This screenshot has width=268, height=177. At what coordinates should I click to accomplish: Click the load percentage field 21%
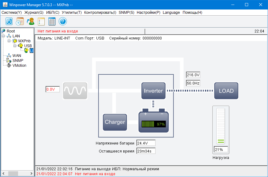221,149
